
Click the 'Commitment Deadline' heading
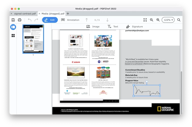(135, 70)
